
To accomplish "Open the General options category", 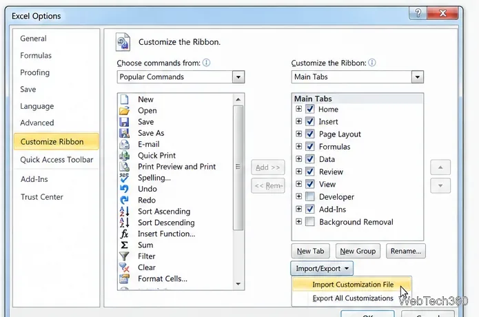I will [x=33, y=39].
